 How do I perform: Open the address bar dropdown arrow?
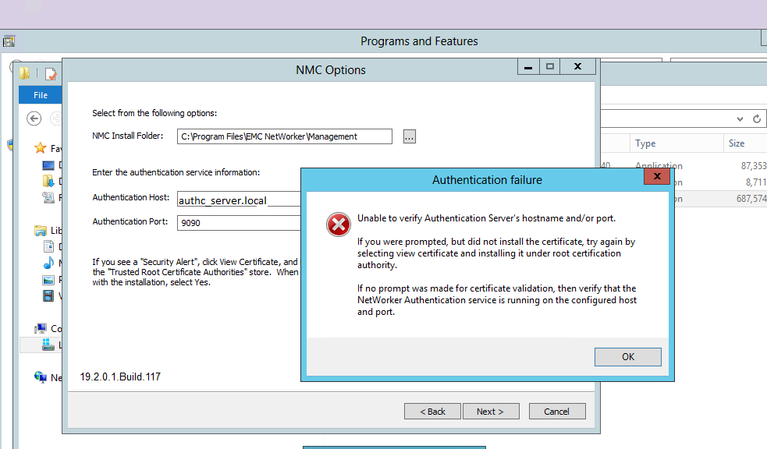tap(739, 118)
